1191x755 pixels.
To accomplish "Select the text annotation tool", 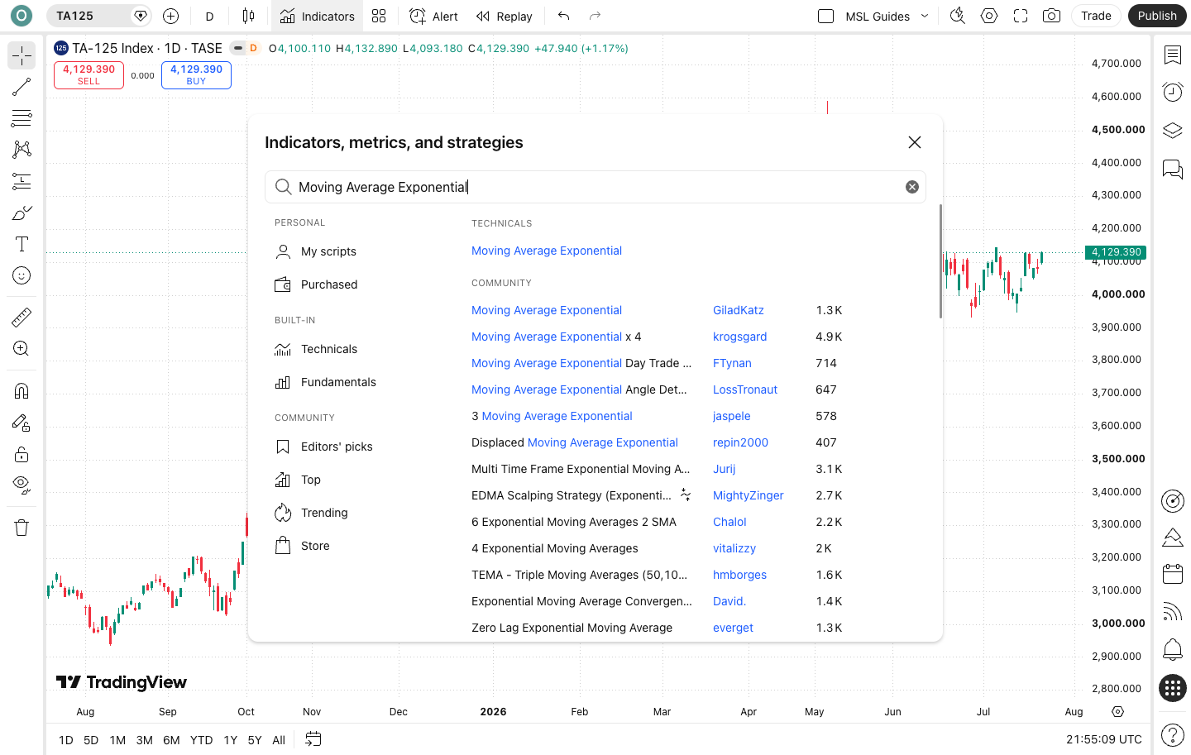I will [22, 244].
